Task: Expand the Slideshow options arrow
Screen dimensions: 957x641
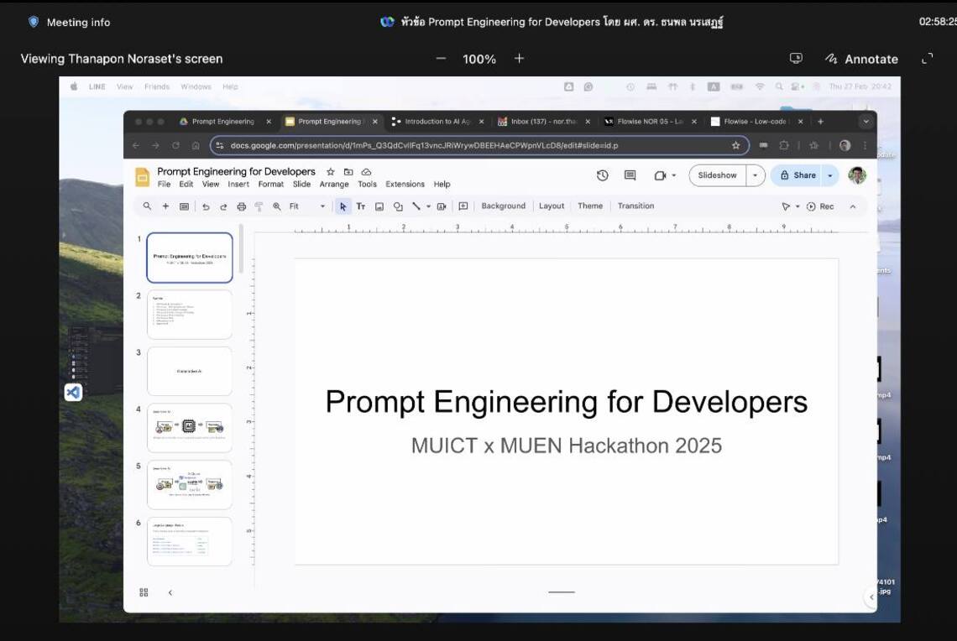Action: pyautogui.click(x=755, y=175)
